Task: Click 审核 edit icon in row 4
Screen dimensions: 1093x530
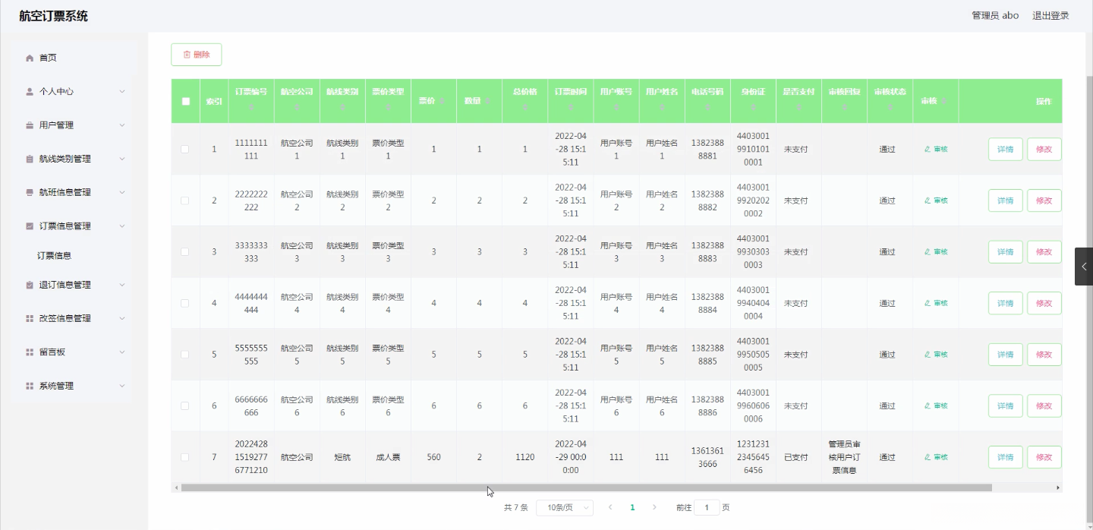Action: pos(928,303)
